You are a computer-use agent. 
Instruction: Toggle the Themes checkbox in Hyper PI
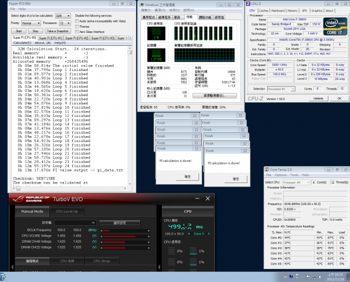[x=77, y=27]
